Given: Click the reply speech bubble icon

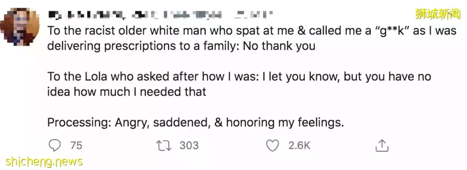Looking at the screenshot, I should [x=54, y=146].
